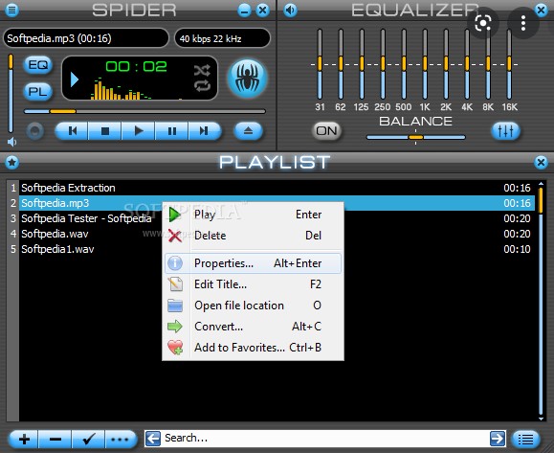This screenshot has width=554, height=453.
Task: Click in the Search... field
Action: [325, 439]
